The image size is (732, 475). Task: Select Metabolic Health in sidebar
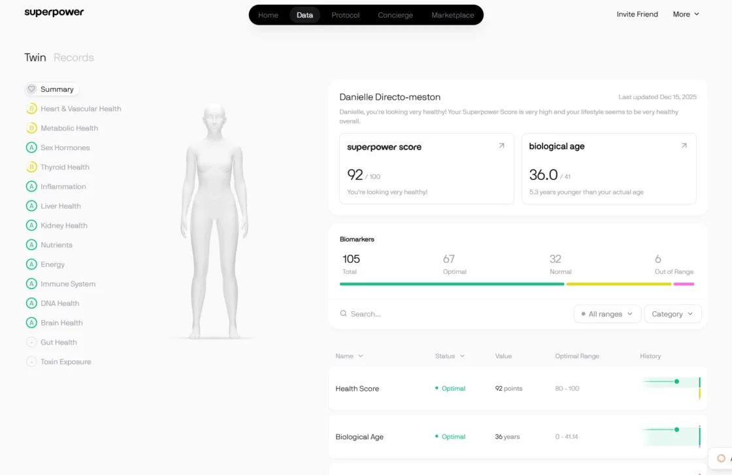69,129
